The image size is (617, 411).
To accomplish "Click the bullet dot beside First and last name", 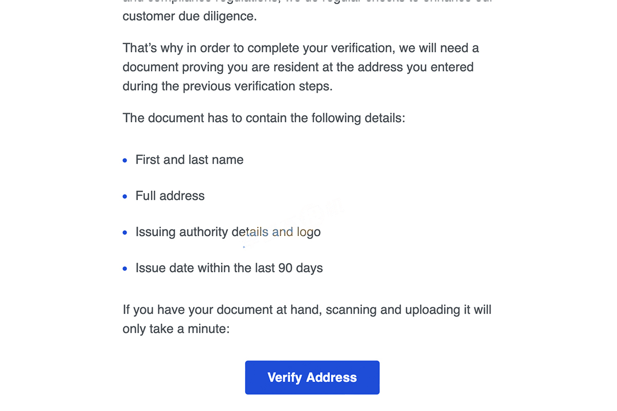I will [x=125, y=161].
